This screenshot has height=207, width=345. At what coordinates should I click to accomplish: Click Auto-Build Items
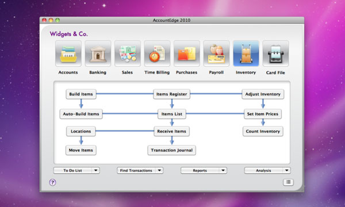(x=81, y=114)
